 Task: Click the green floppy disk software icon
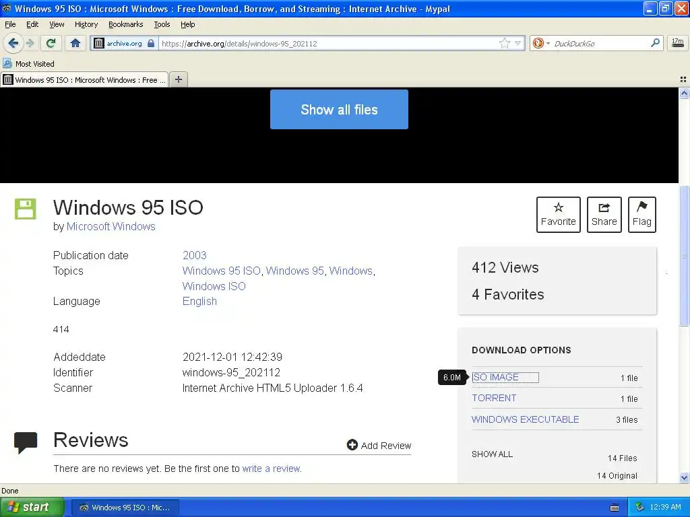tap(26, 209)
